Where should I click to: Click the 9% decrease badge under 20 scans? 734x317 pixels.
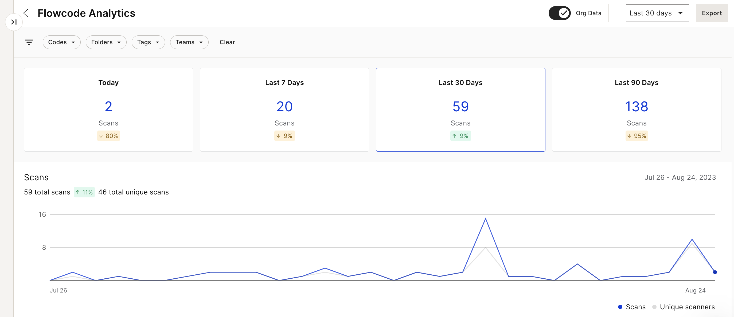(284, 136)
